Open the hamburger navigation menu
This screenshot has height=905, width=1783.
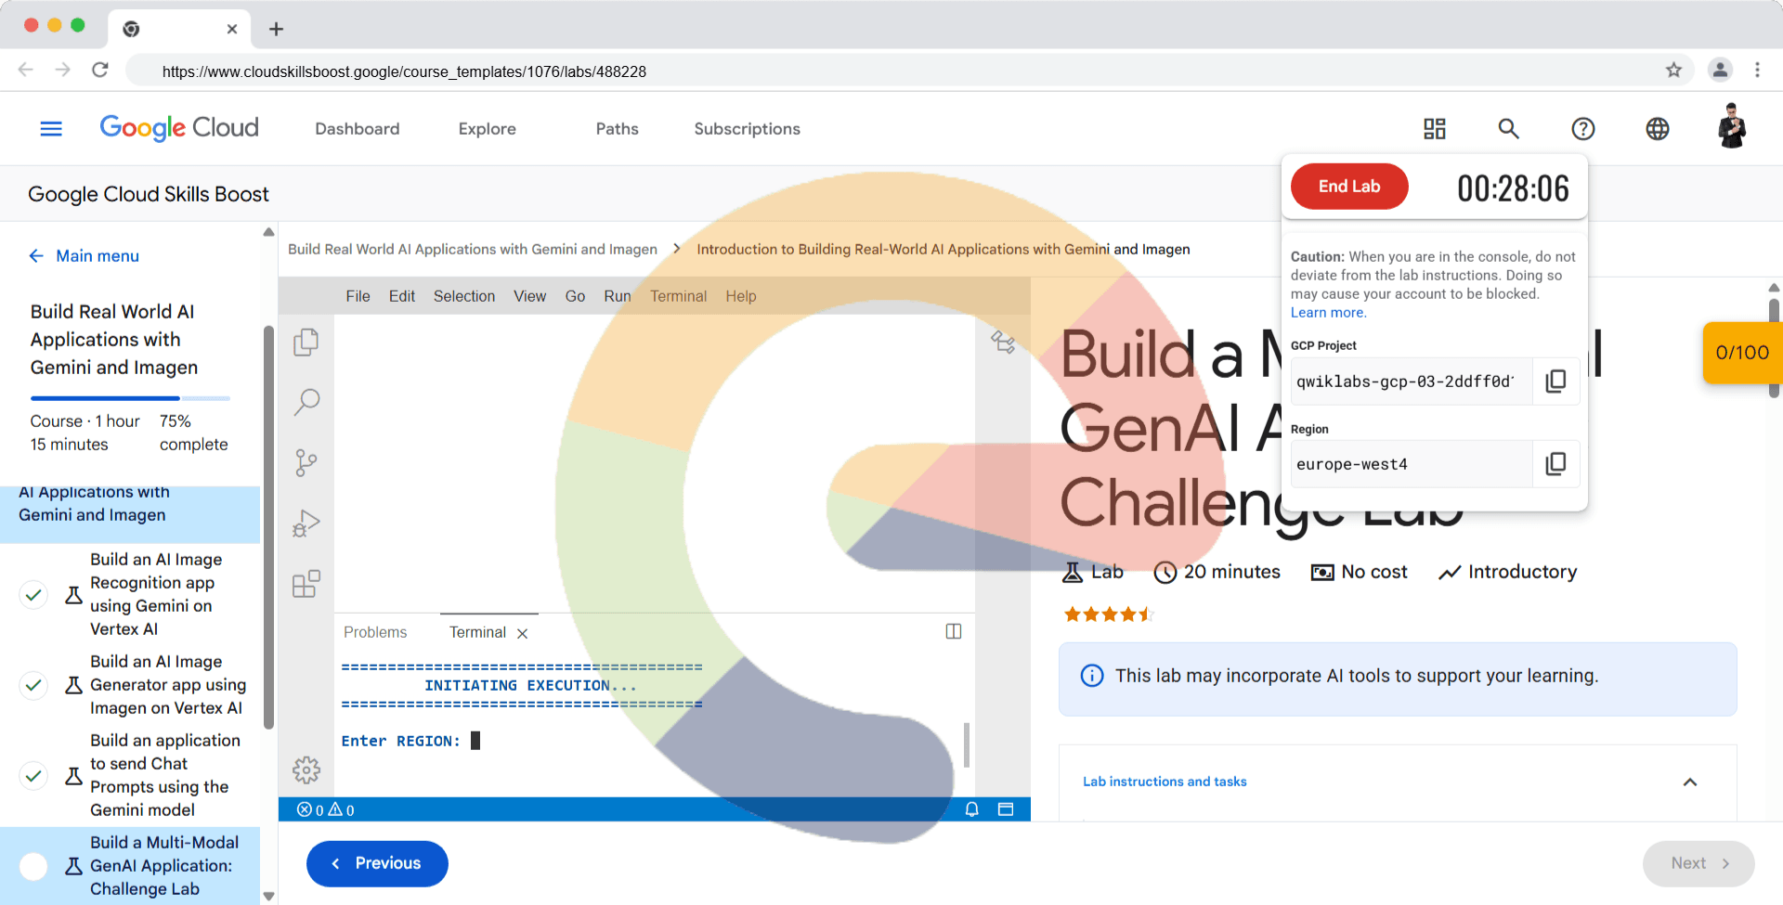[51, 129]
